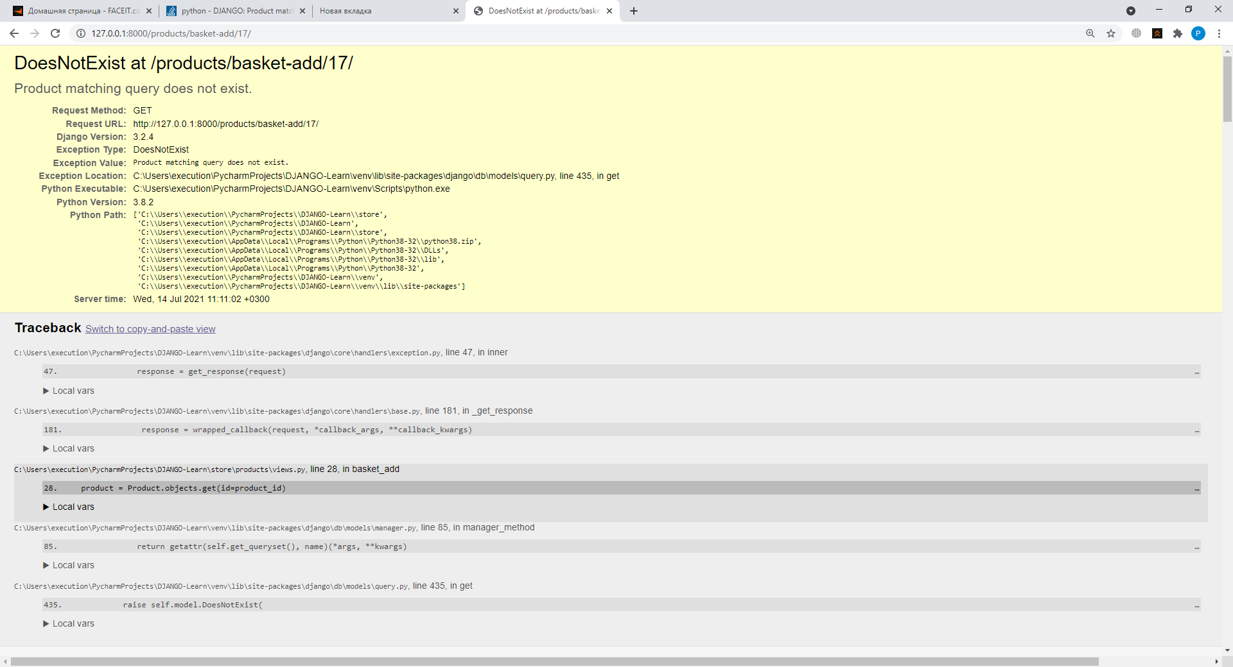Screen dimensions: 1233x667
Task: Open Chrome menu with three-dot icon
Action: click(1220, 33)
